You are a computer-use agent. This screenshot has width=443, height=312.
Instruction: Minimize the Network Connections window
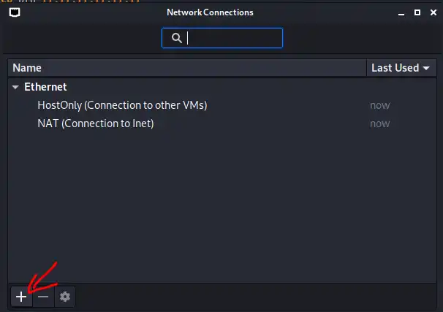pyautogui.click(x=399, y=12)
